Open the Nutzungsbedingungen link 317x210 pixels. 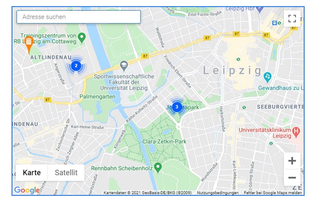point(217,193)
